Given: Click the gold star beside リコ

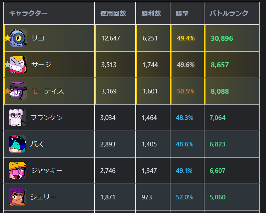Looking at the screenshot, I should click(x=7, y=38).
